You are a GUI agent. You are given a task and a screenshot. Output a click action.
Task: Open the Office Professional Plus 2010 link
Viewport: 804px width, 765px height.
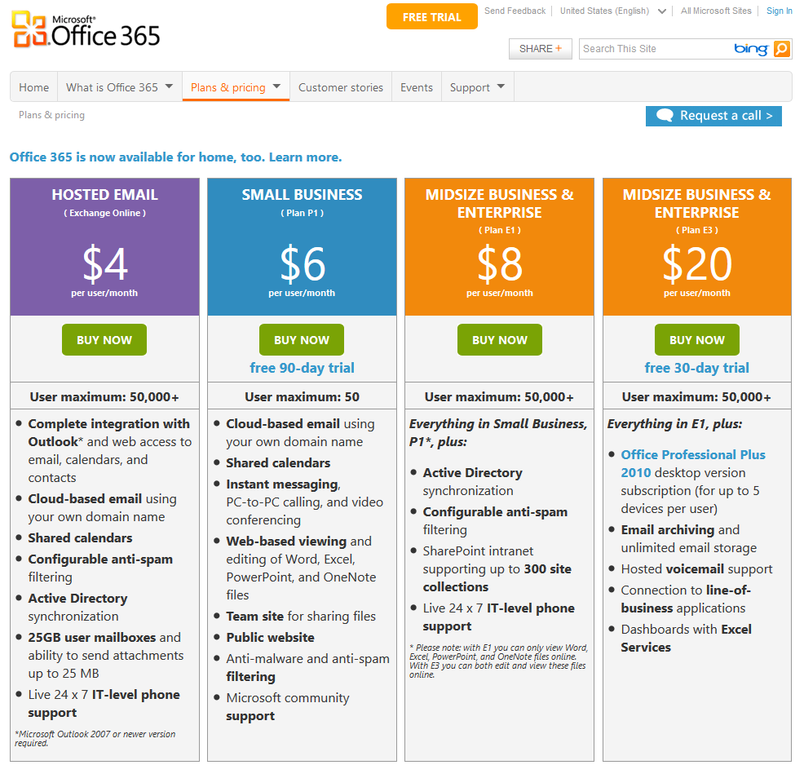click(693, 463)
